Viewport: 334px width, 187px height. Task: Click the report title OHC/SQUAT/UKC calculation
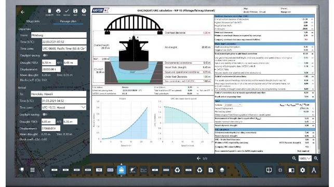[x=176, y=10]
